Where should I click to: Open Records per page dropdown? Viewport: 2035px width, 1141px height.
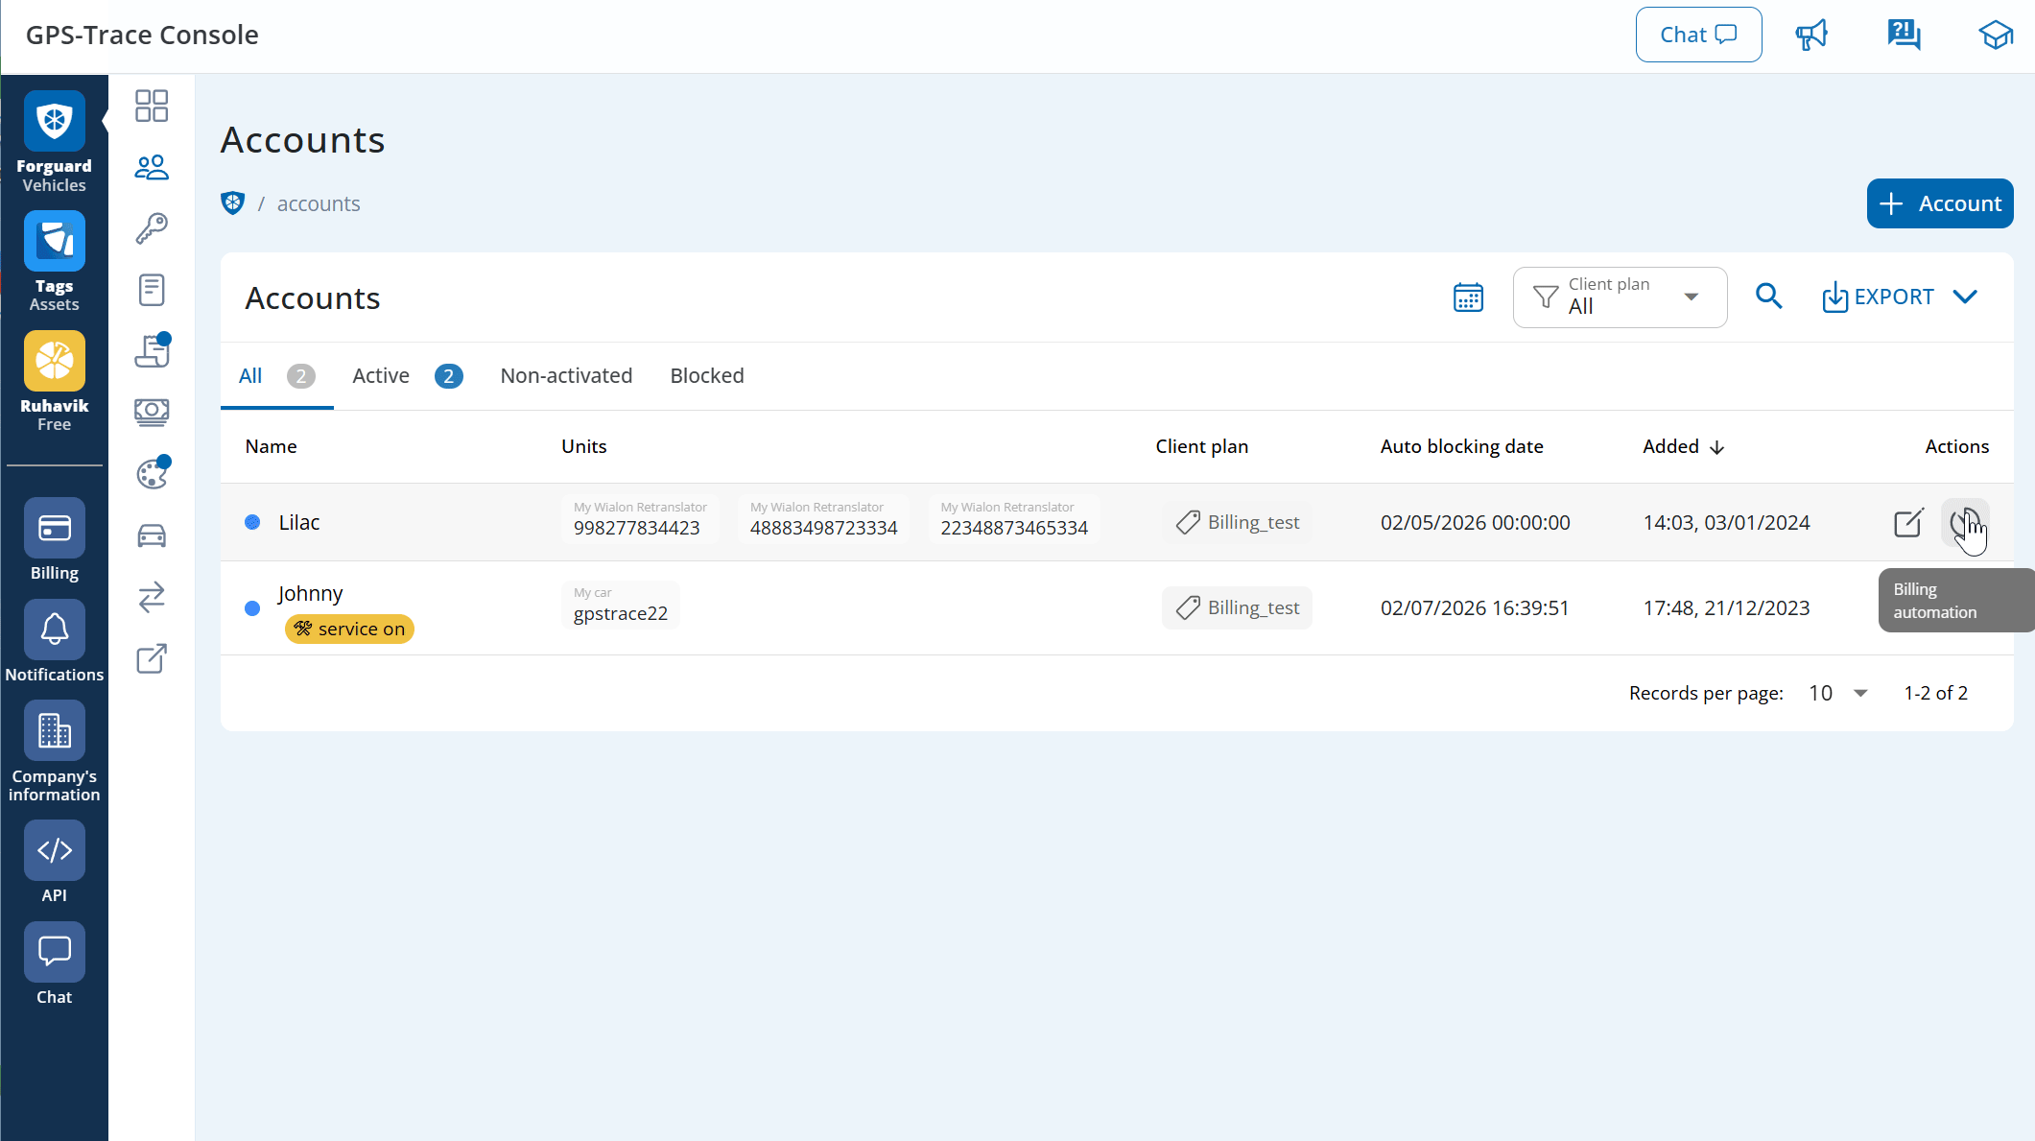point(1837,693)
